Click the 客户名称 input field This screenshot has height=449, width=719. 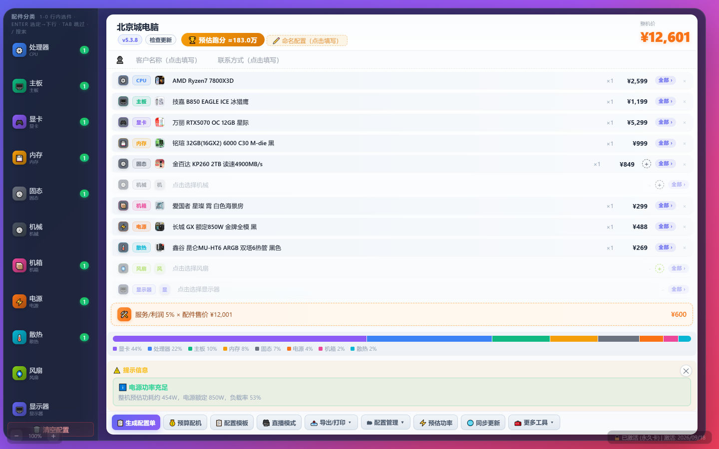coord(167,60)
